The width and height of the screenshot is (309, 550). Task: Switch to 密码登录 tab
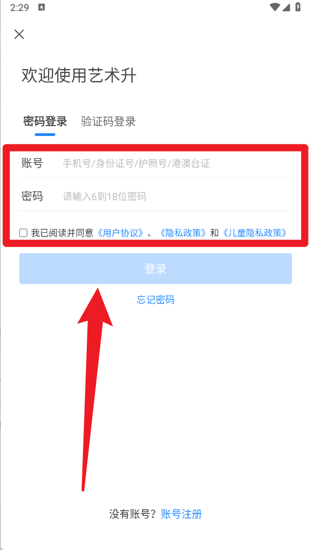(x=45, y=122)
